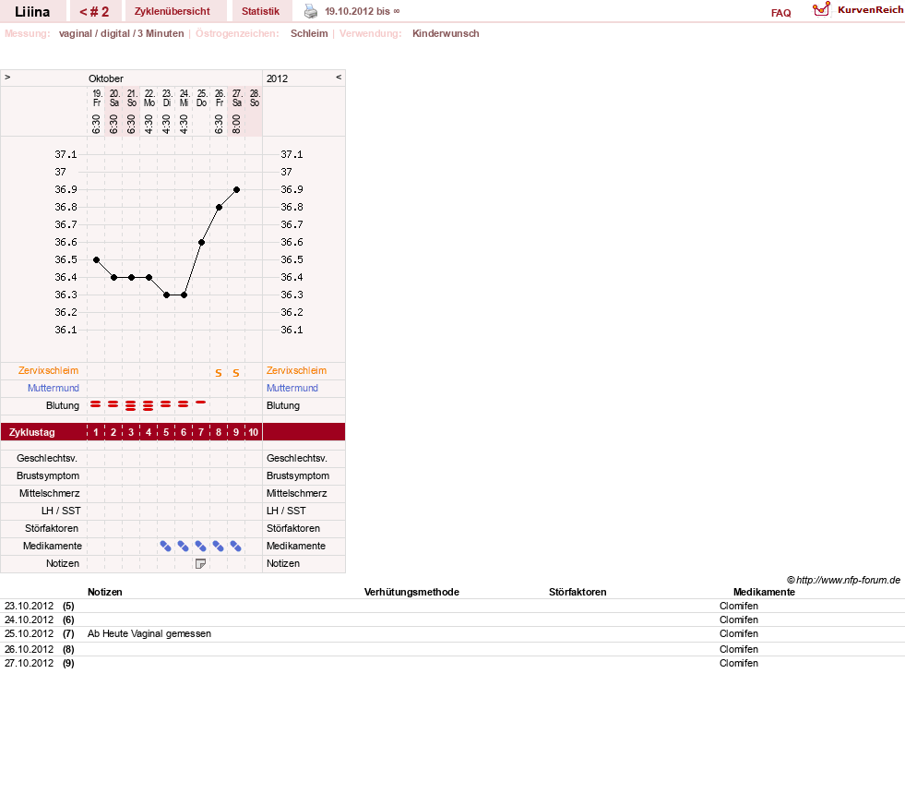
Task: Click 'vaginal / digital / 3 Minuten' text
Action: pos(121,33)
